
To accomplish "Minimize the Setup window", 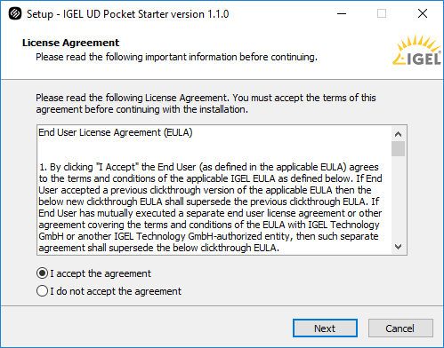I will pyautogui.click(x=342, y=13).
